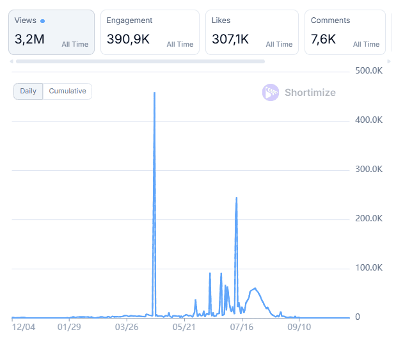
Task: Open All Time range in Views card
Action: [x=75, y=44]
